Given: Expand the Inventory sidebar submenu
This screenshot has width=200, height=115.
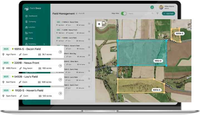Looking at the screenshot, I should 44,44.
